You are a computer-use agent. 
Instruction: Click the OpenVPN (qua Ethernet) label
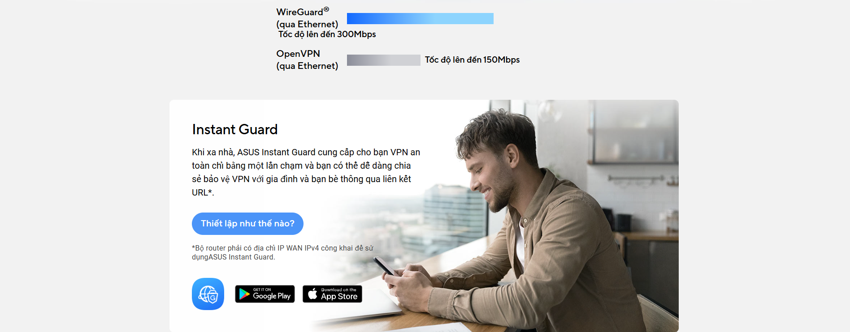(307, 60)
